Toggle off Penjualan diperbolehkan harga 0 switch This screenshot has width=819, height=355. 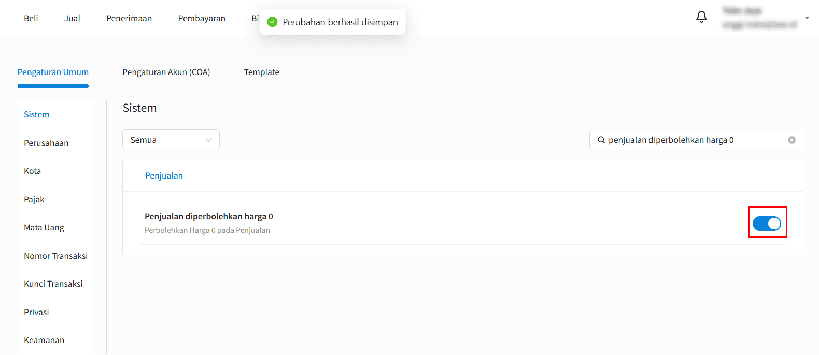[767, 223]
